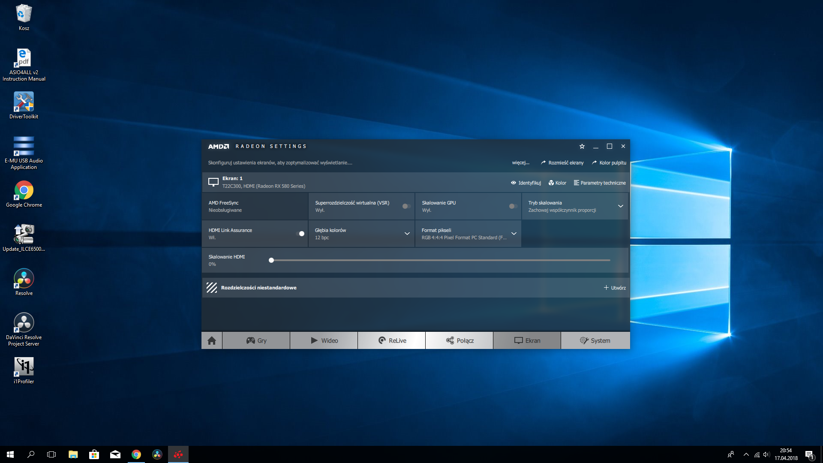
Task: Switch to the Gry tab
Action: tap(256, 340)
